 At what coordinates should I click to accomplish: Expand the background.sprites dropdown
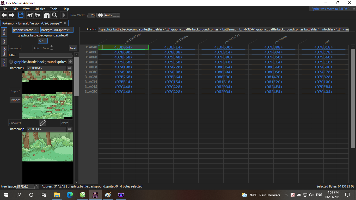pyautogui.click(x=57, y=30)
